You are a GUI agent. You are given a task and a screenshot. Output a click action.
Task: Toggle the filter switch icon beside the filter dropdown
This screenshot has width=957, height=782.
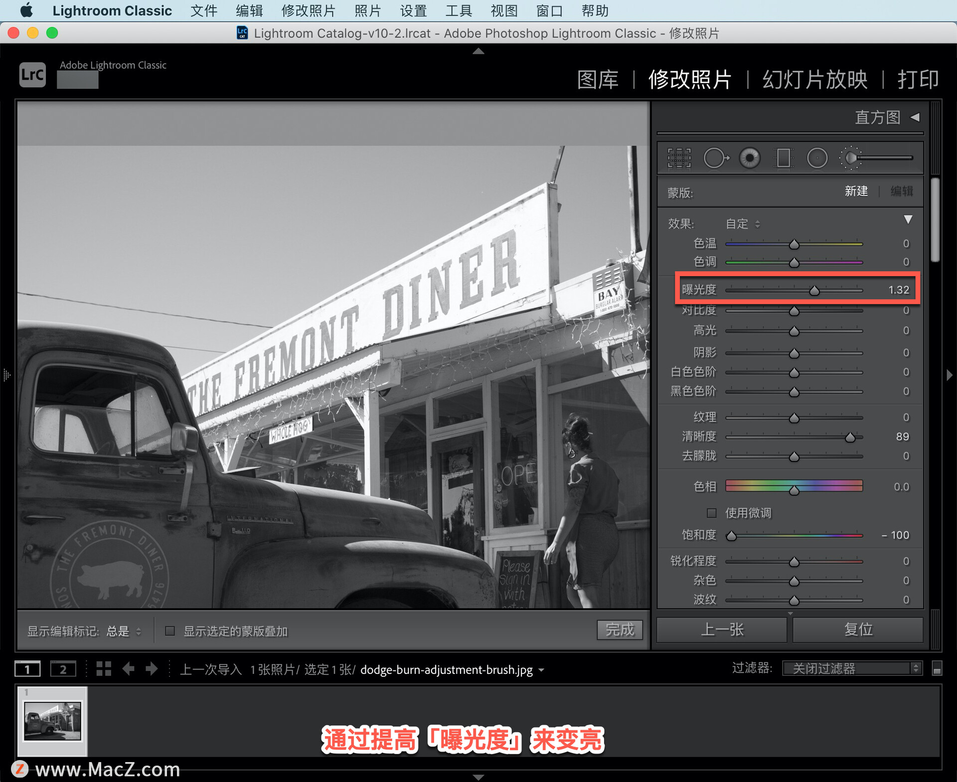[937, 668]
